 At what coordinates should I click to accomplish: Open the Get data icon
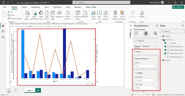(x=27, y=13)
